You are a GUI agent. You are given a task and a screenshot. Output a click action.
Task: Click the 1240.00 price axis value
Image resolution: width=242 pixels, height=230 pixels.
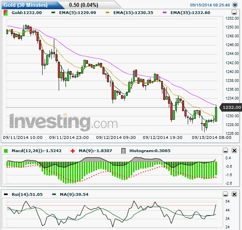pyautogui.click(x=232, y=72)
